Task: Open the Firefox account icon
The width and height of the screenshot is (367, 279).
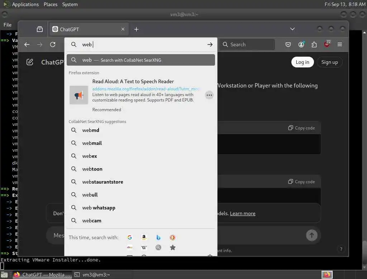Action: click(301, 44)
